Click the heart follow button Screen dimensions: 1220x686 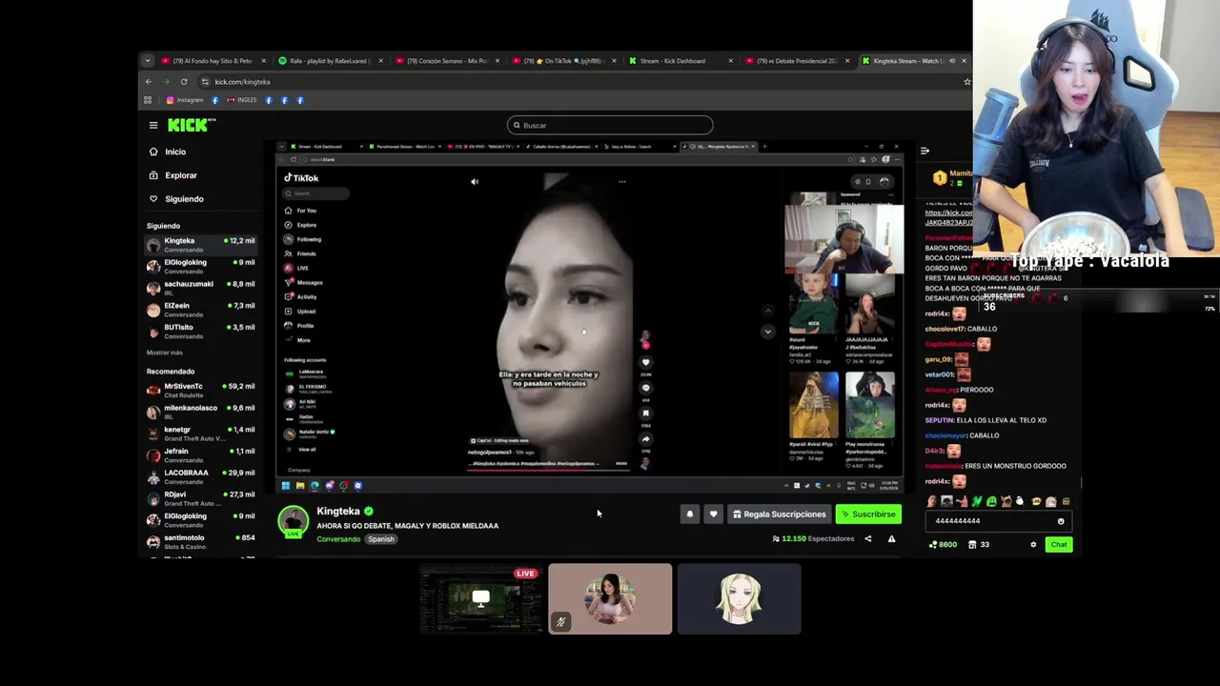713,514
